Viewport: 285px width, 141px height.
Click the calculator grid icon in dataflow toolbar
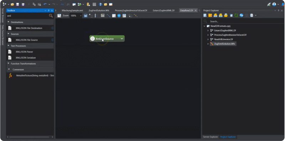pyautogui.click(x=103, y=16)
